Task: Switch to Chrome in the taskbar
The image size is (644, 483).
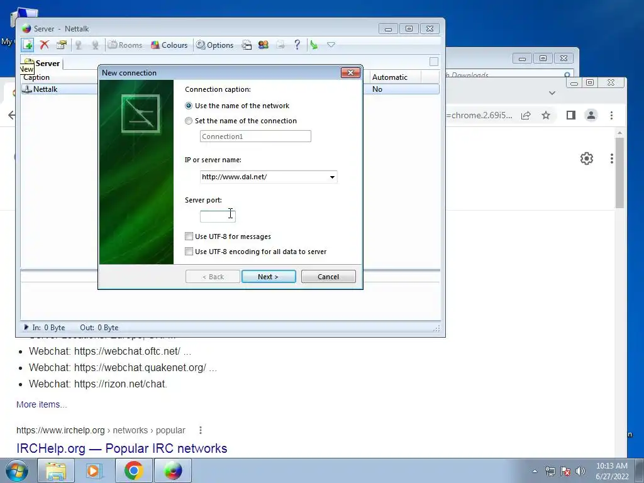Action: [133, 470]
